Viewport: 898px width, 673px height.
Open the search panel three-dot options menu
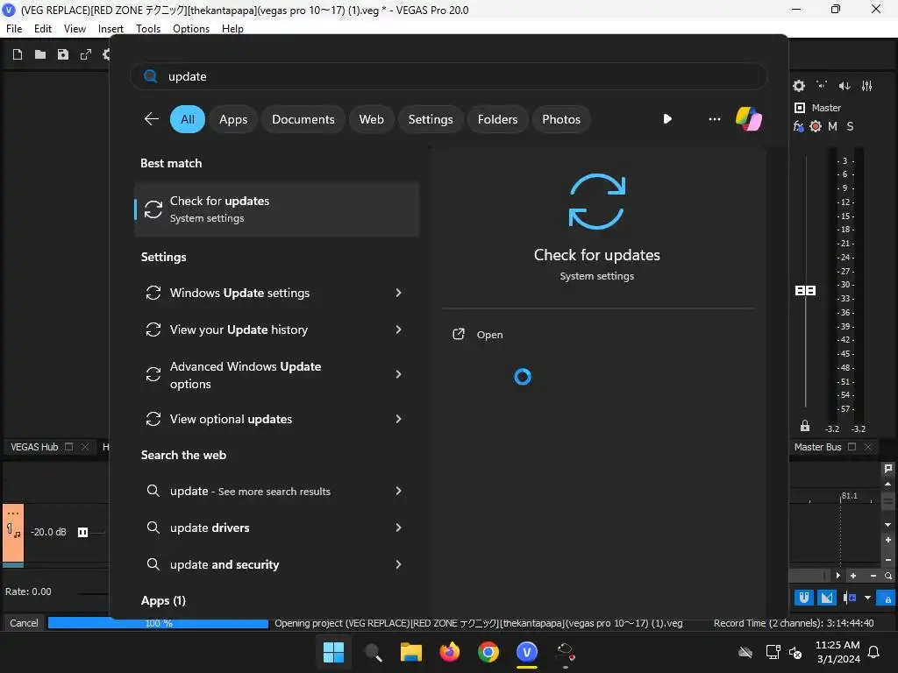[x=714, y=119]
